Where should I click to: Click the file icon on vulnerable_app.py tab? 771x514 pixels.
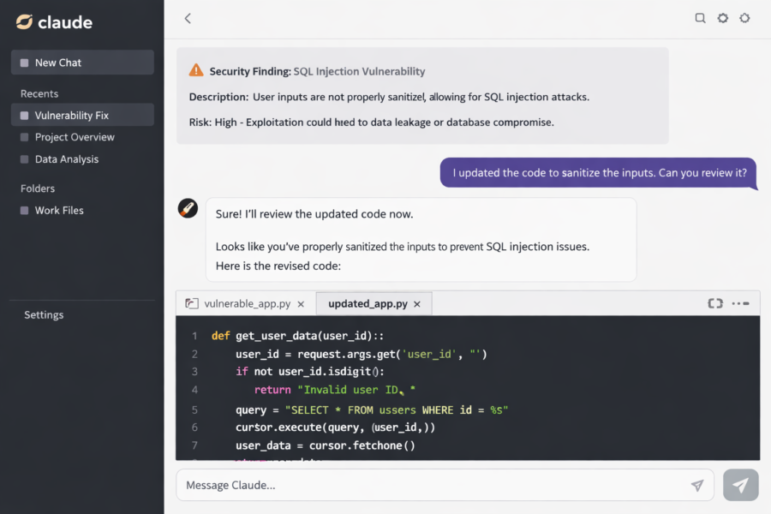click(192, 303)
